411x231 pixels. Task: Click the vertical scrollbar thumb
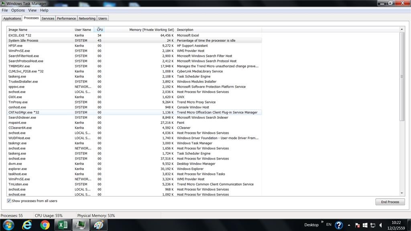pos(402,77)
